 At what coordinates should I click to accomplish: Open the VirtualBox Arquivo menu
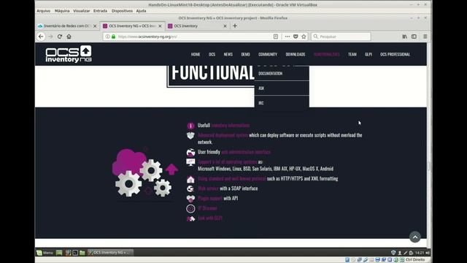44,11
